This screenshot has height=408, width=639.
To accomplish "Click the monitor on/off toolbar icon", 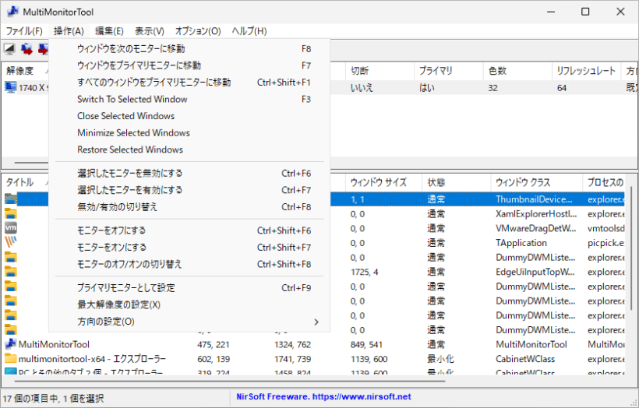I will [9, 49].
